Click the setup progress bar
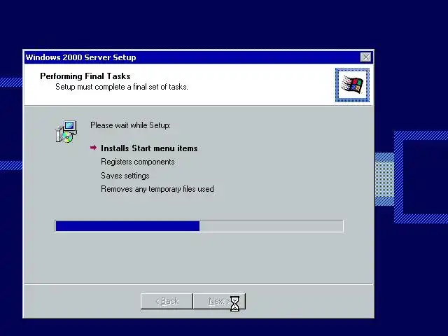448x336 pixels. [x=199, y=226]
